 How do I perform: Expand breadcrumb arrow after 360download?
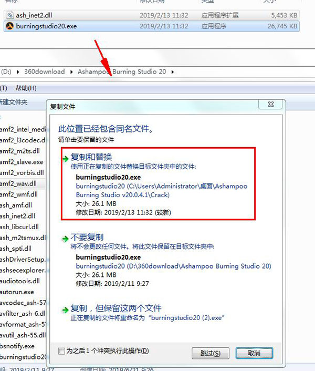click(x=72, y=71)
